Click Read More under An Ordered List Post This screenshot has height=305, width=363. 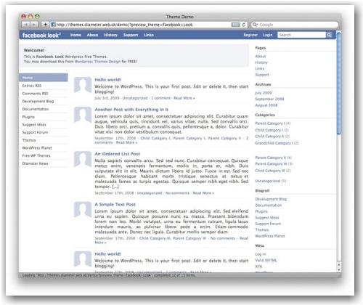203,193
